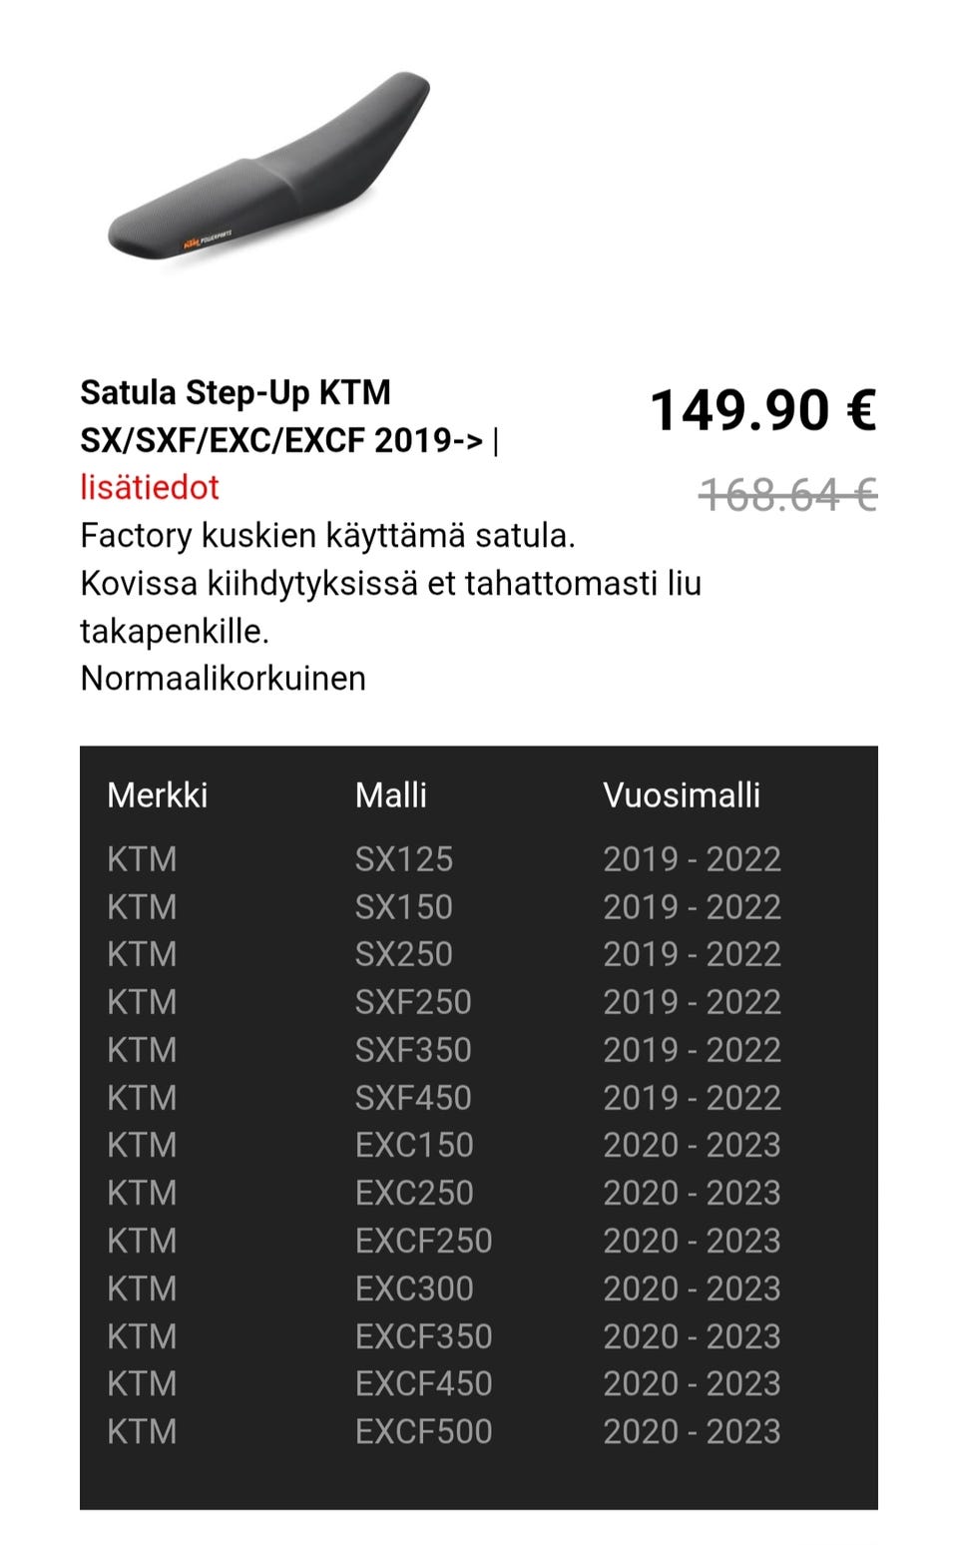Click the SX150 model entry
The height and width of the screenshot is (1545, 958).
404,907
